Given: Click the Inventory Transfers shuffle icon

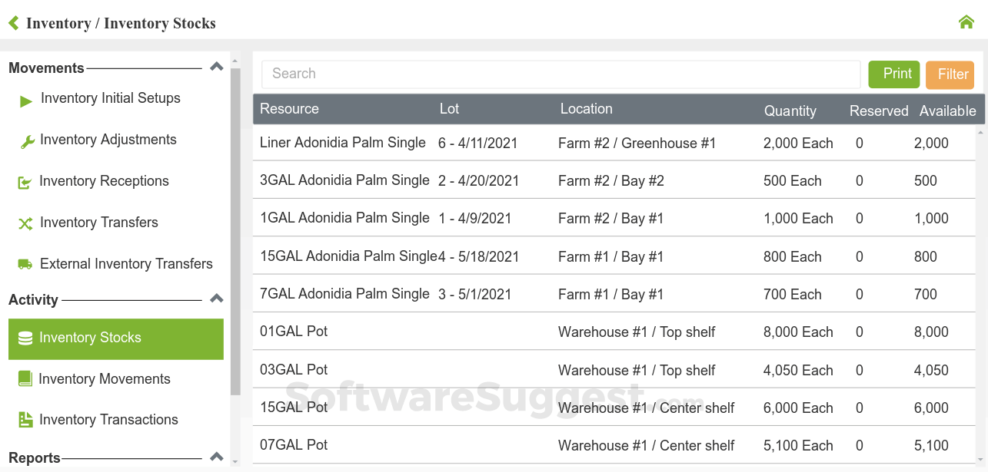Looking at the screenshot, I should pos(25,223).
